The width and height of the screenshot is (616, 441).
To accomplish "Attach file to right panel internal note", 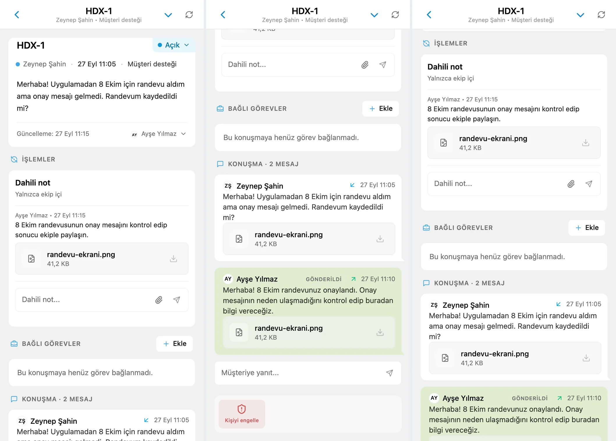I will pyautogui.click(x=571, y=184).
